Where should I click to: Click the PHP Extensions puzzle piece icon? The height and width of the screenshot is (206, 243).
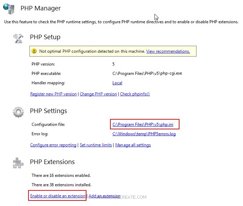18,162
